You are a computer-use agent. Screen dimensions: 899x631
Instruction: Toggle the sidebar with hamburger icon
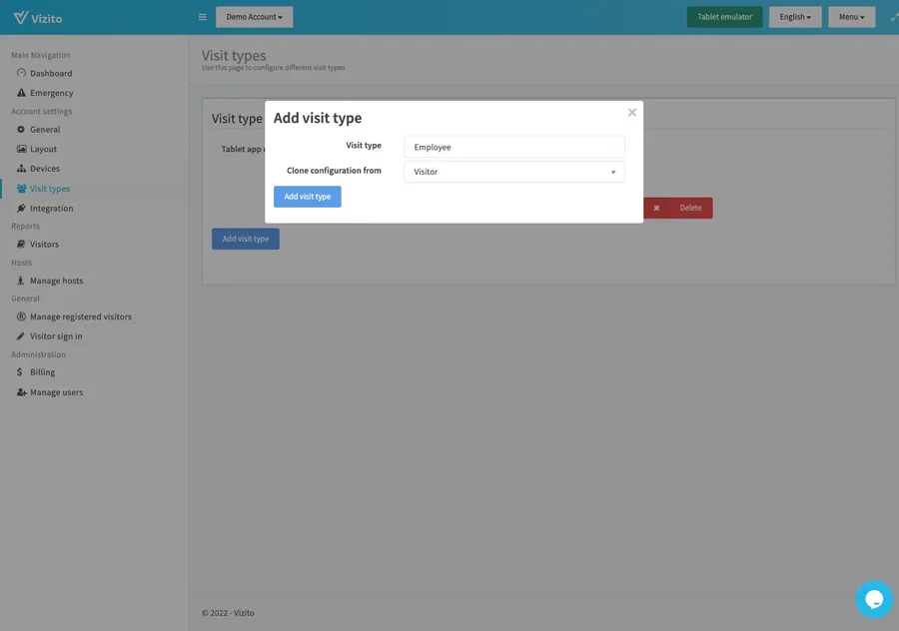pyautogui.click(x=202, y=16)
